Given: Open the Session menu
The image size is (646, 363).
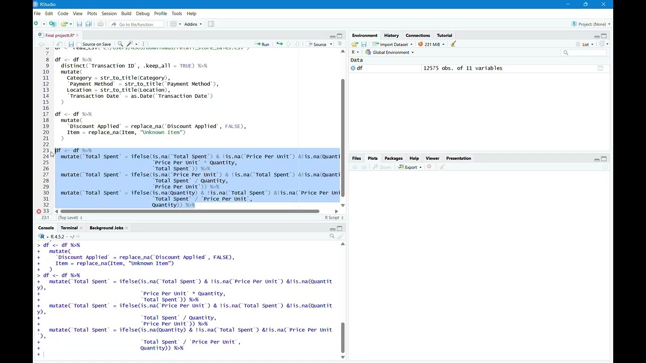Looking at the screenshot, I should [x=109, y=14].
